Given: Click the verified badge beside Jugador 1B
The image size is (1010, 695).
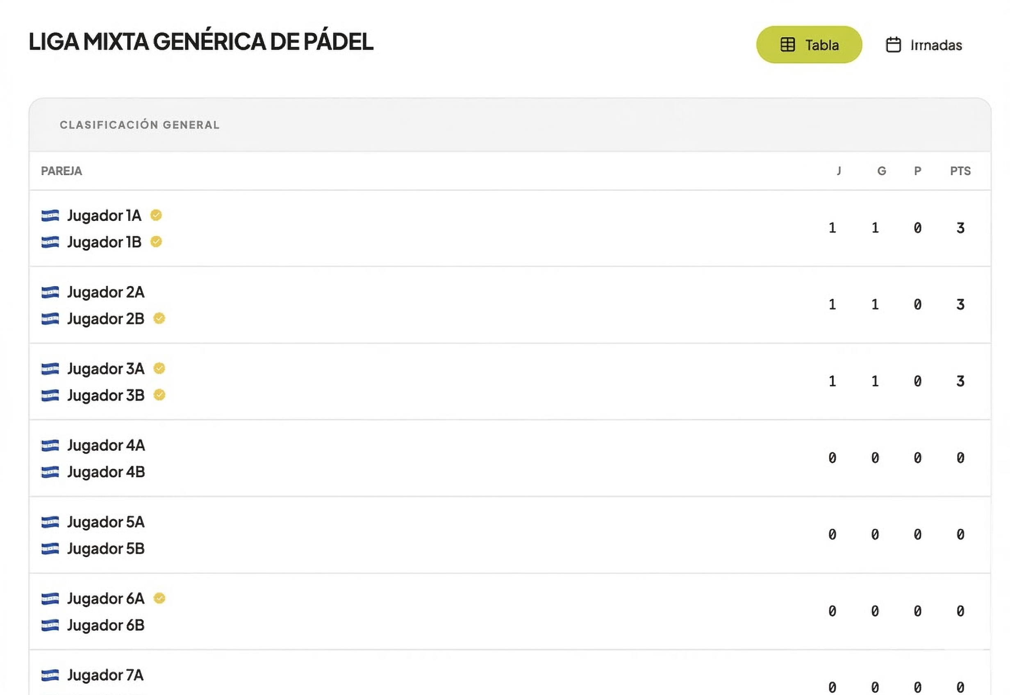Looking at the screenshot, I should click(x=156, y=242).
